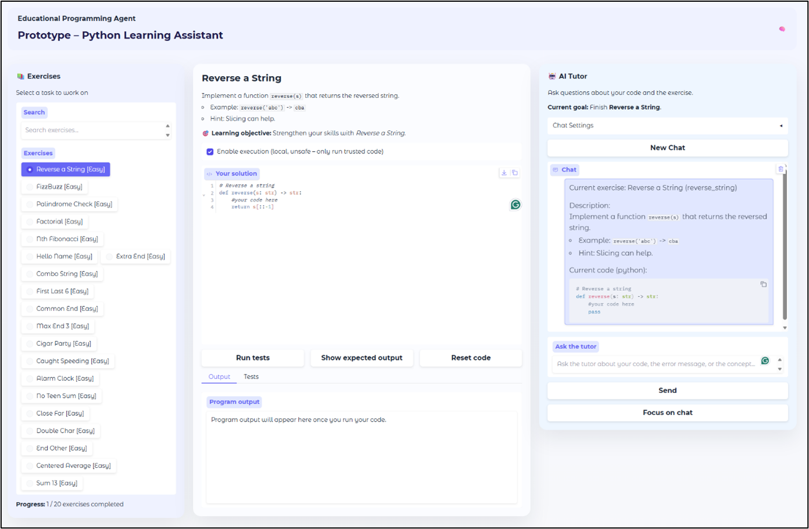This screenshot has width=809, height=529.
Task: Choose the Palindrome Check exercise
Action: pos(70,204)
